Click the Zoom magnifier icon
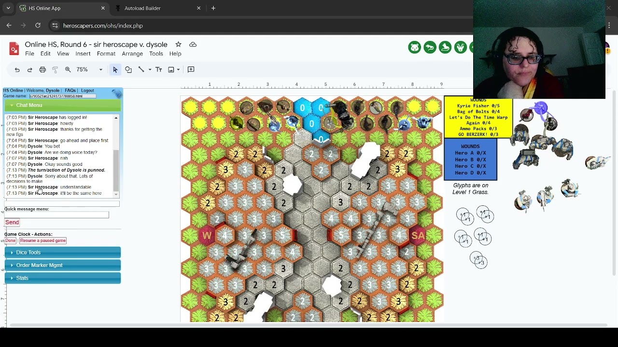618x347 pixels. coord(68,69)
